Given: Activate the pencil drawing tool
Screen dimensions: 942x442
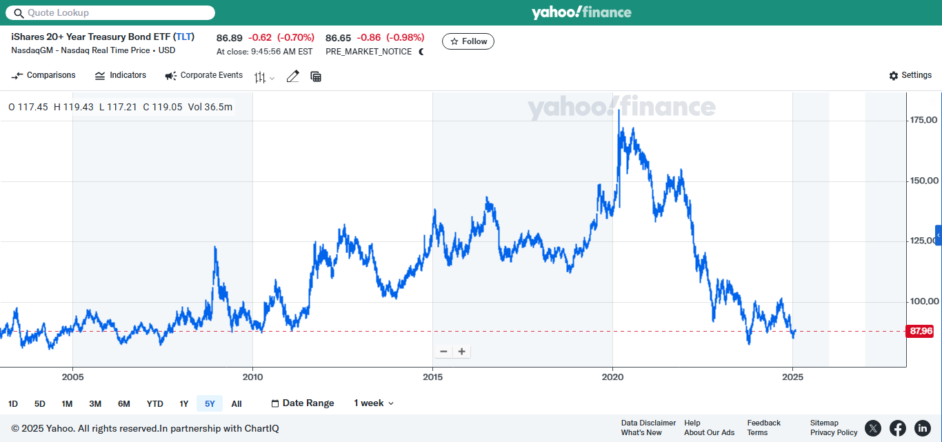Looking at the screenshot, I should click(x=292, y=77).
